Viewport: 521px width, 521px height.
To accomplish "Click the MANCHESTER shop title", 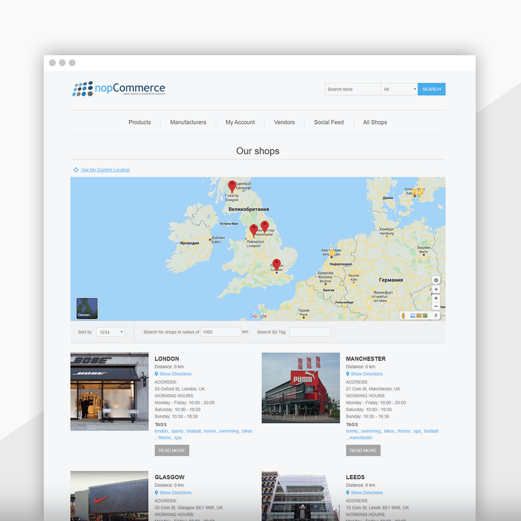I will [x=366, y=358].
